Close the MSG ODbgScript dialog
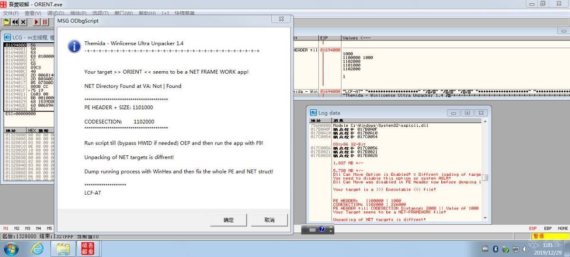This screenshot has width=570, height=257. pos(281,19)
